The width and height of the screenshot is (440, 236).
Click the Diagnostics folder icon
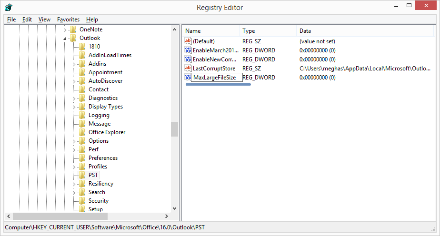coord(82,98)
